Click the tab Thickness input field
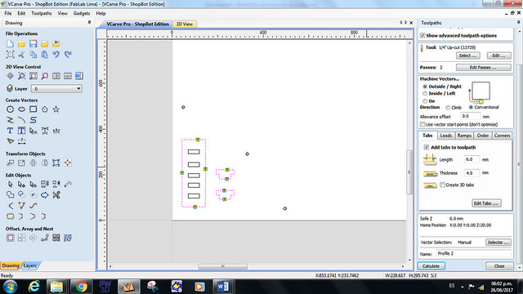The height and width of the screenshot is (294, 523). tap(472, 173)
